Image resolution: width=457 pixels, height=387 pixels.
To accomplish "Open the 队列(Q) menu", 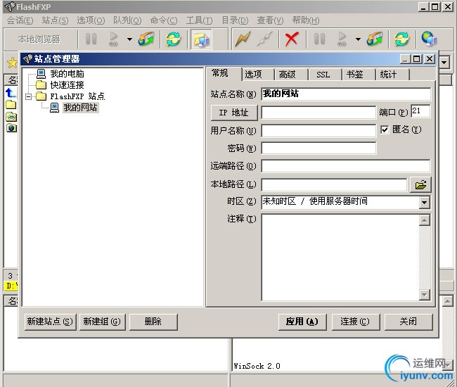I will tap(127, 20).
